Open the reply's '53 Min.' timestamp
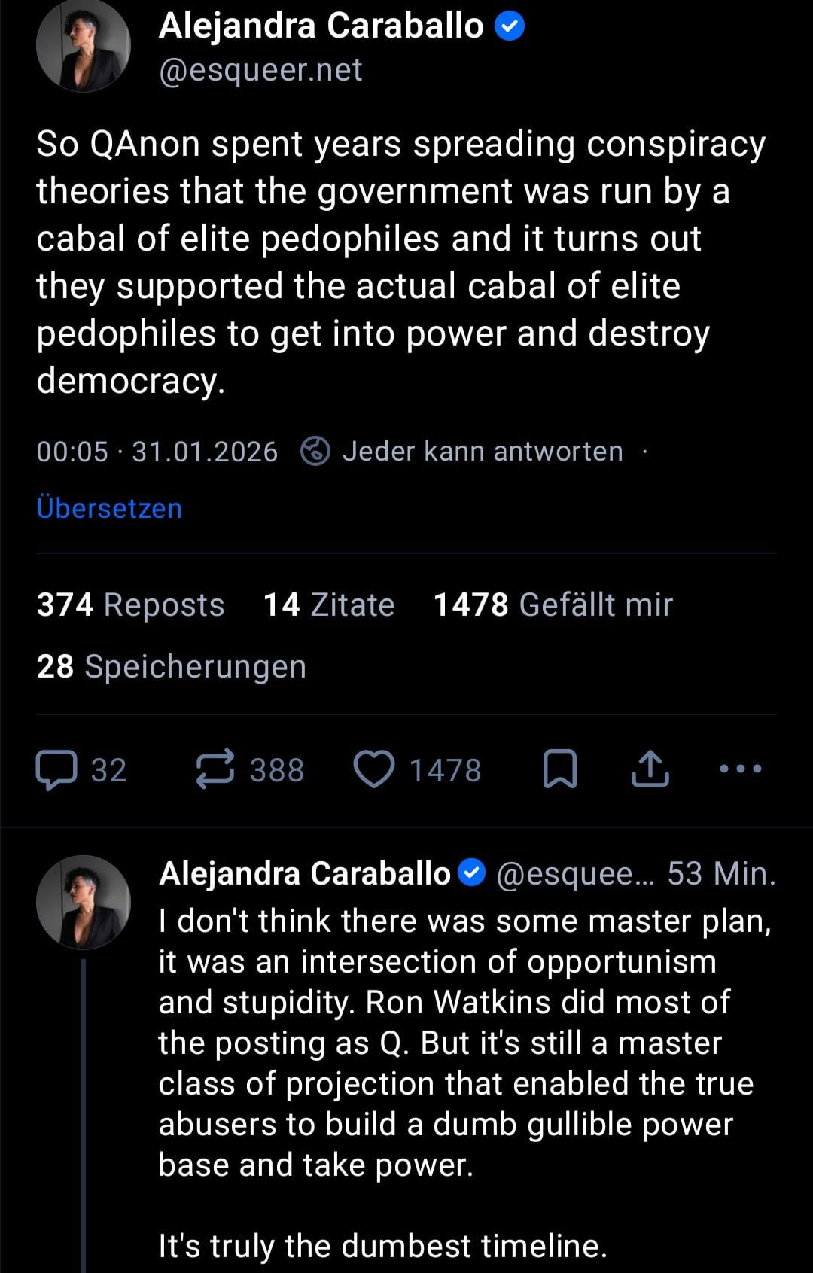This screenshot has width=813, height=1273. pos(720,874)
